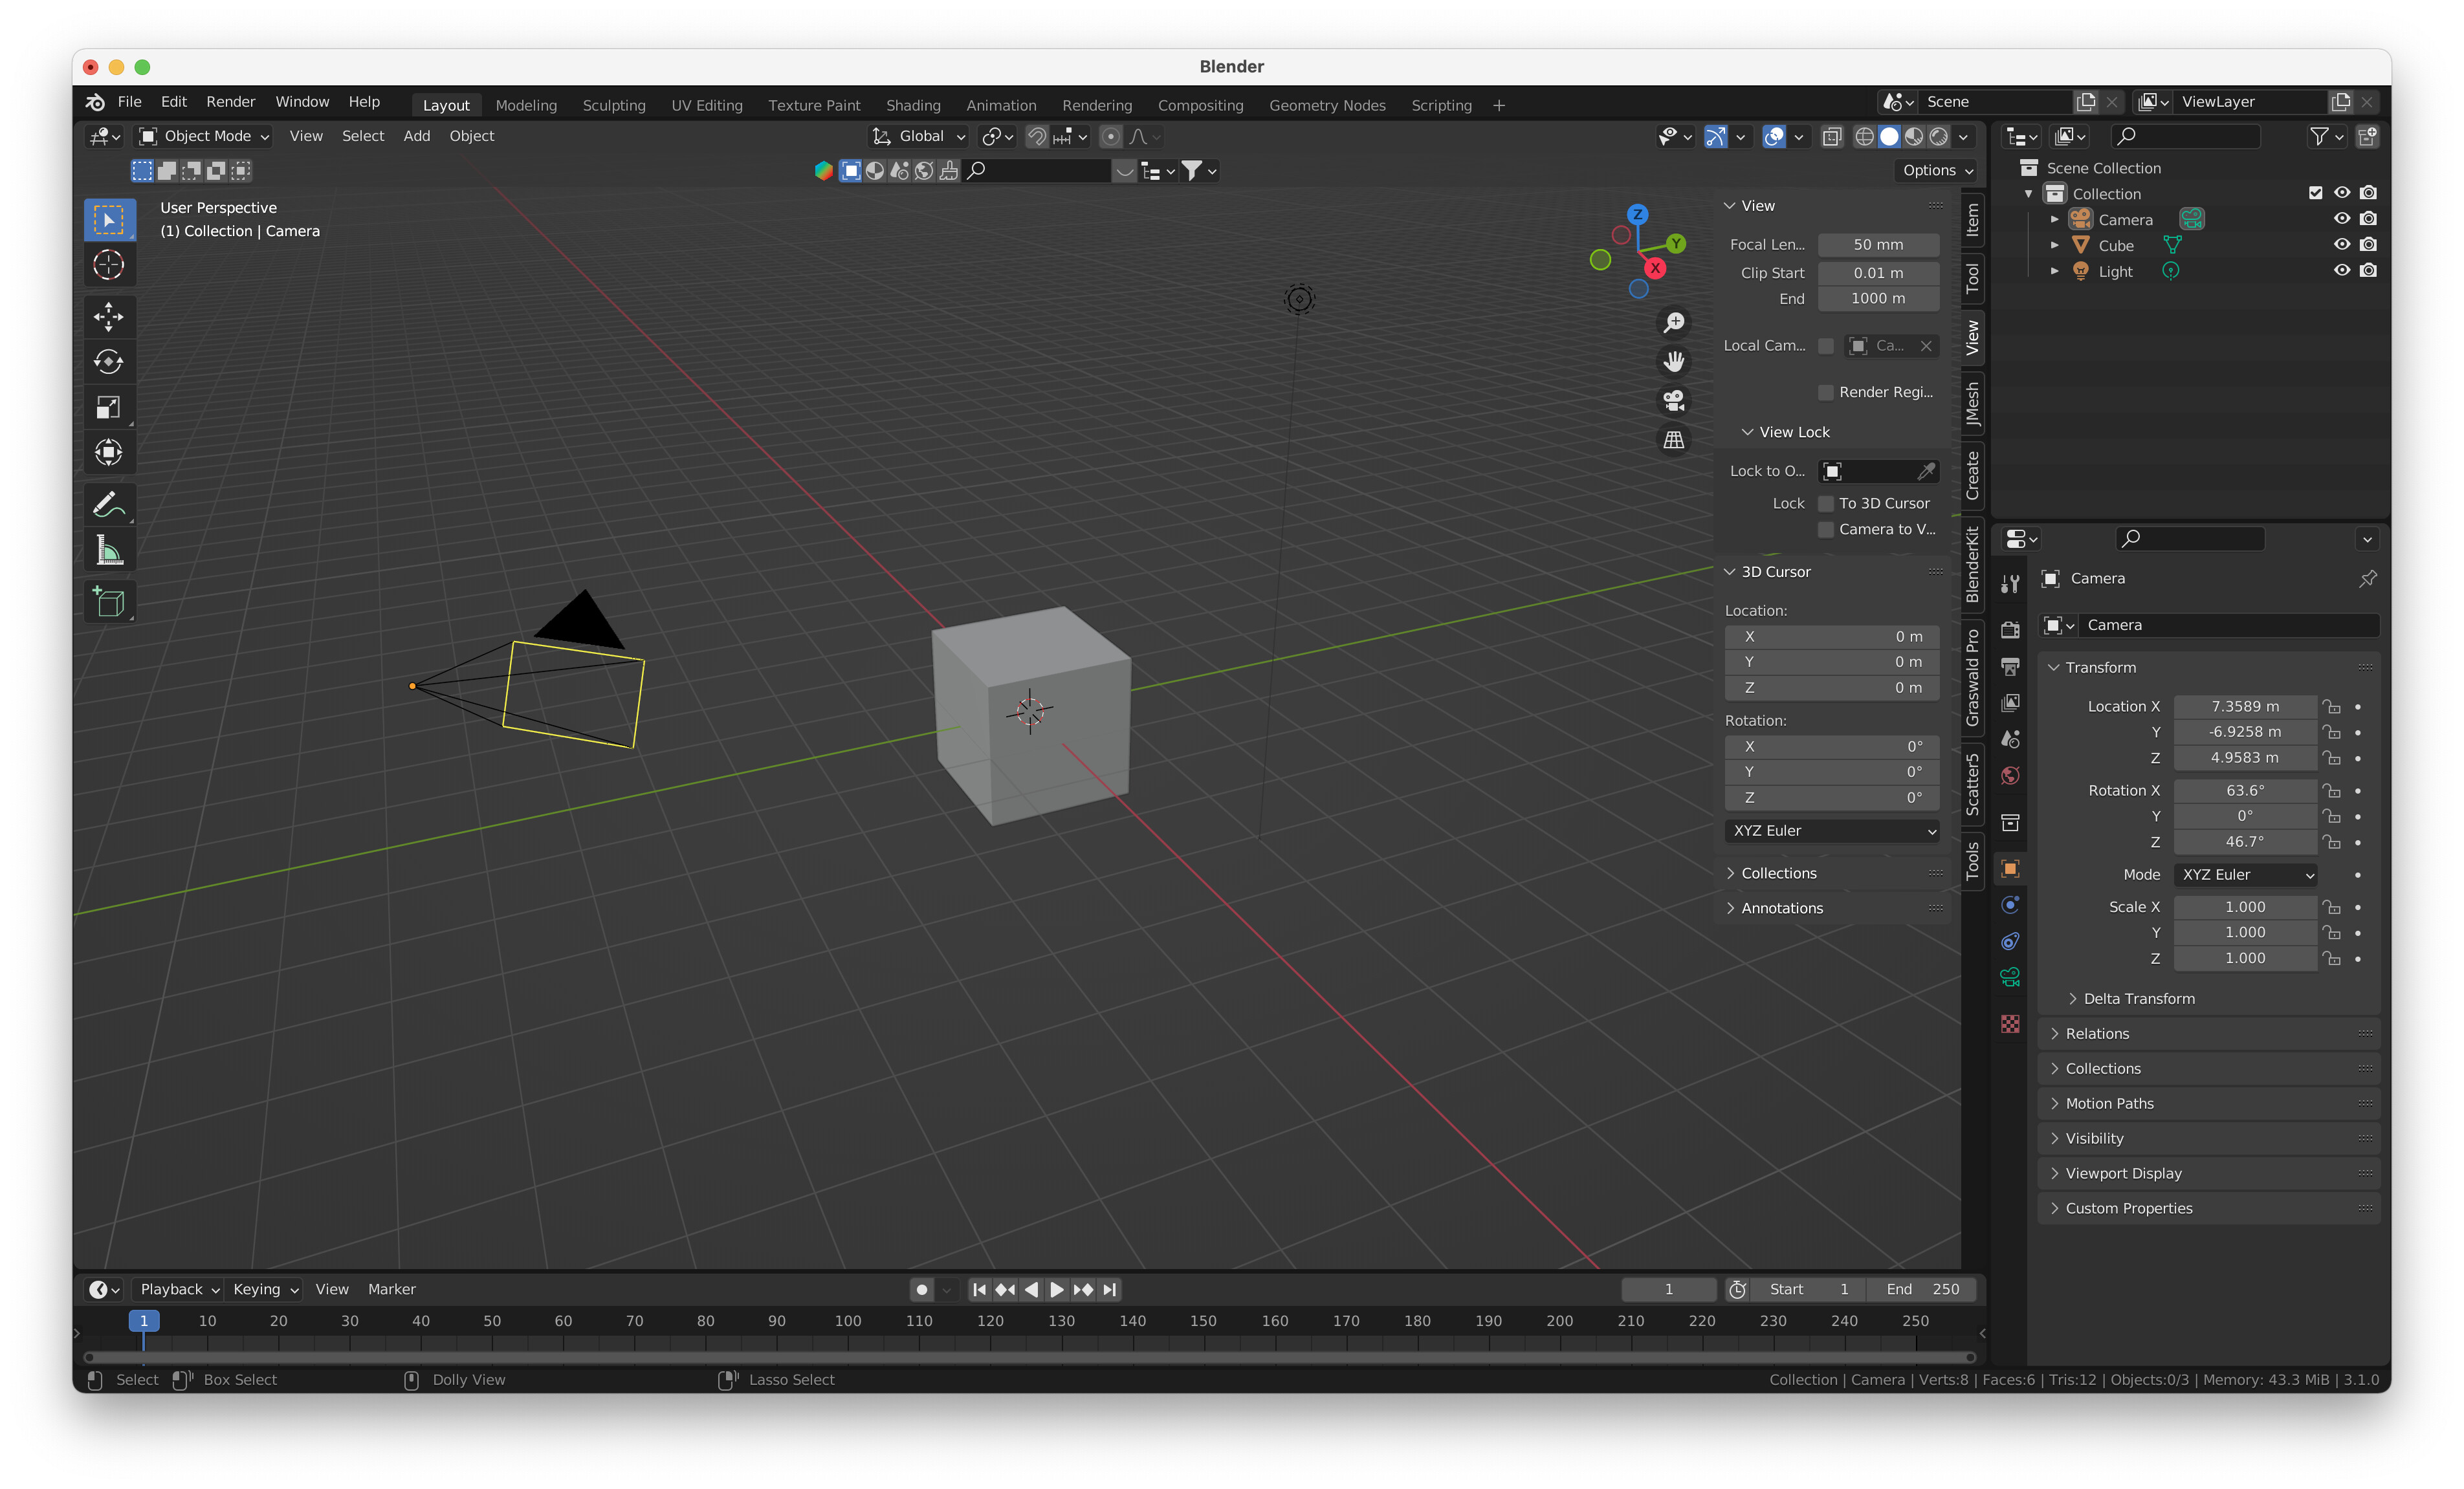Hide Camera in viewport eye icon

2342,219
